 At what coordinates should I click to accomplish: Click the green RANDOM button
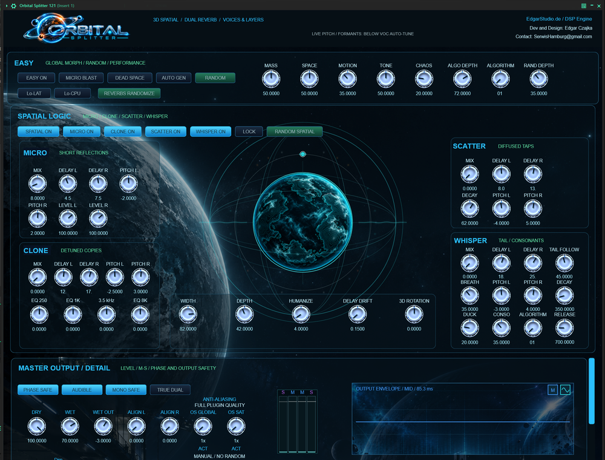click(x=215, y=78)
